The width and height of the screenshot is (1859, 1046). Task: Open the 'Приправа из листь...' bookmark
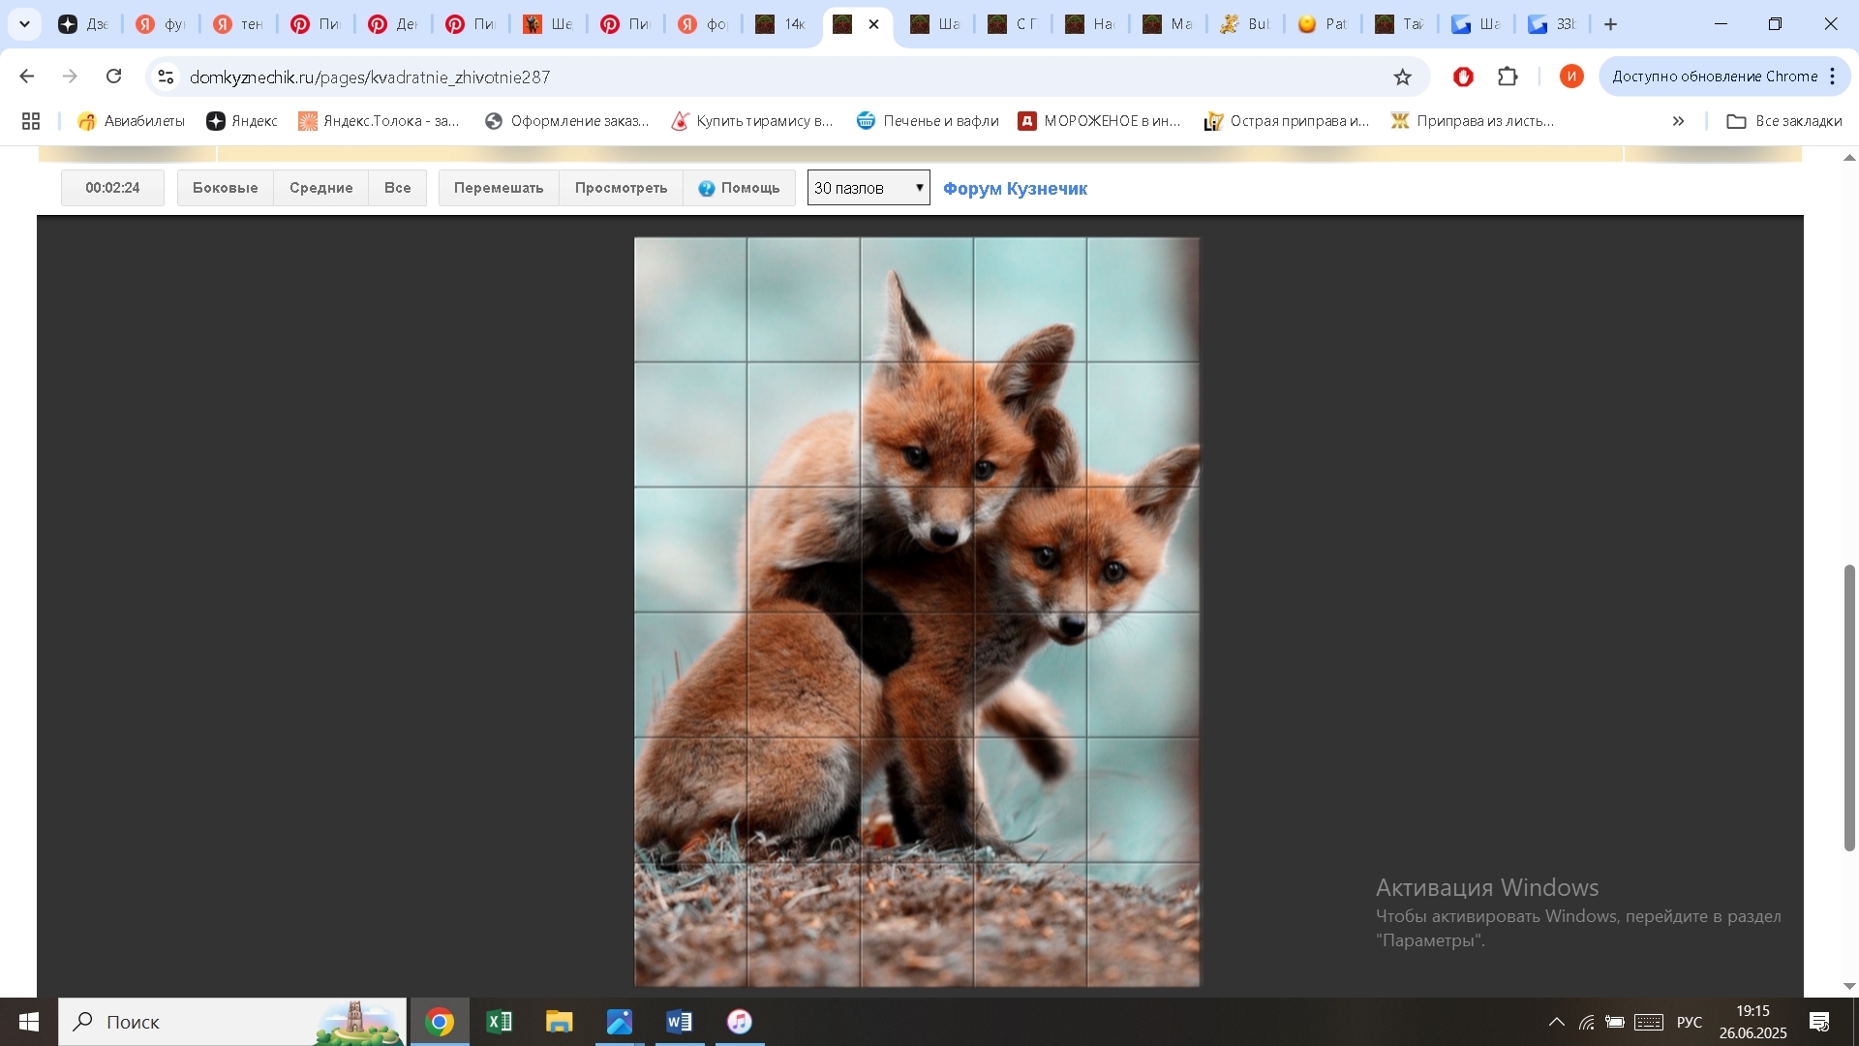tap(1473, 121)
